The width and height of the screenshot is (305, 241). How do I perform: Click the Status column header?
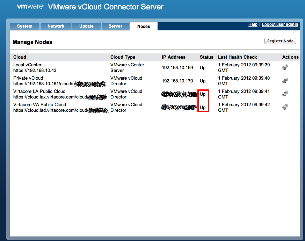pyautogui.click(x=206, y=57)
